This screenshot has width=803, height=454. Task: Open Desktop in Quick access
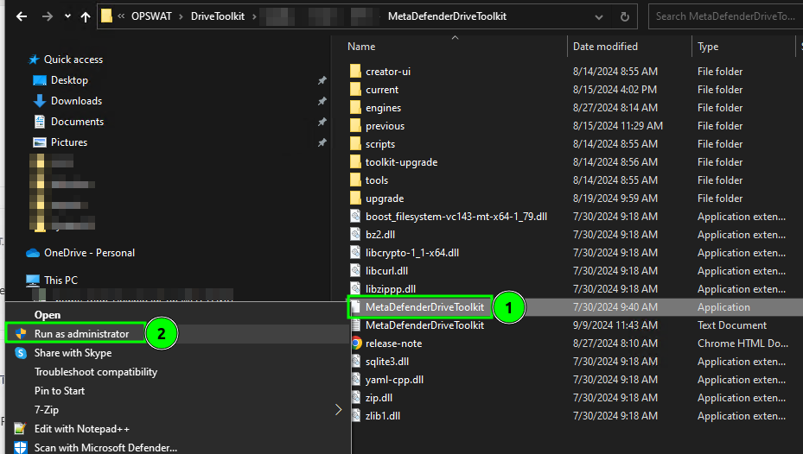point(69,80)
